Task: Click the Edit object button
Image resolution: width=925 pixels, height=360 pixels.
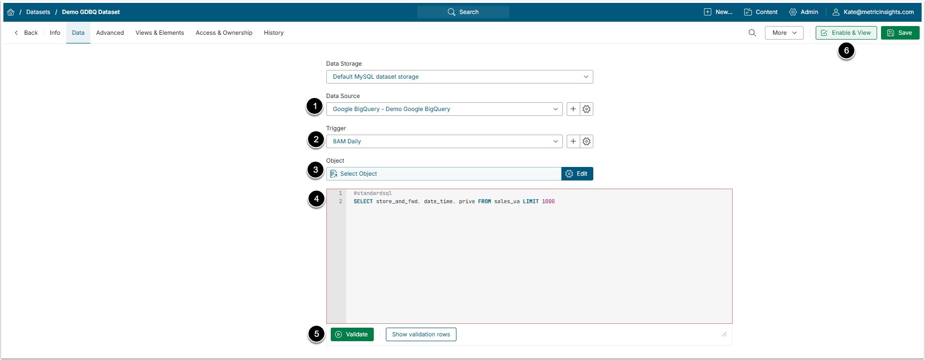Action: point(577,174)
